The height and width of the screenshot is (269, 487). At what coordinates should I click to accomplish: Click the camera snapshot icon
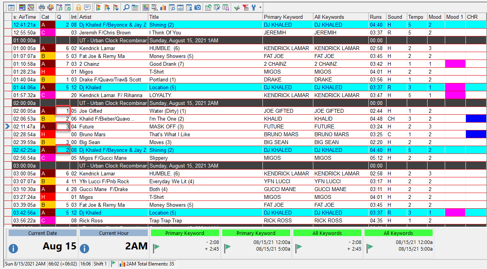(198, 7)
